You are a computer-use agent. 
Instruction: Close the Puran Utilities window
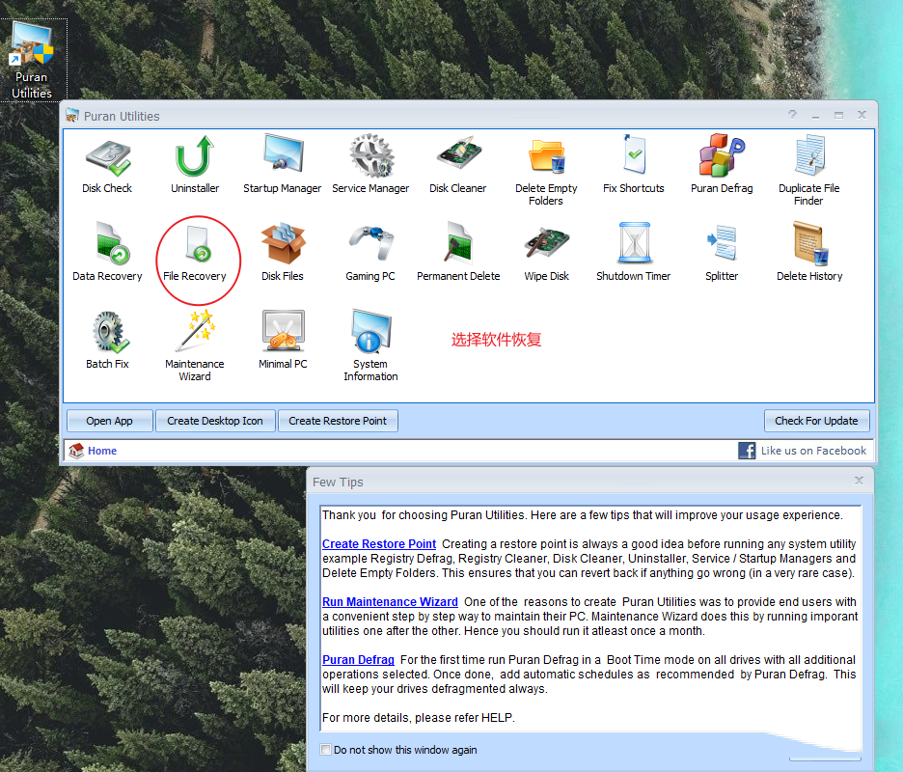click(x=862, y=115)
